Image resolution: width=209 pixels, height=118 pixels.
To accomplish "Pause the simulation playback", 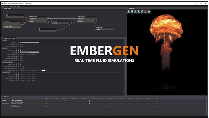I will tap(135, 11).
